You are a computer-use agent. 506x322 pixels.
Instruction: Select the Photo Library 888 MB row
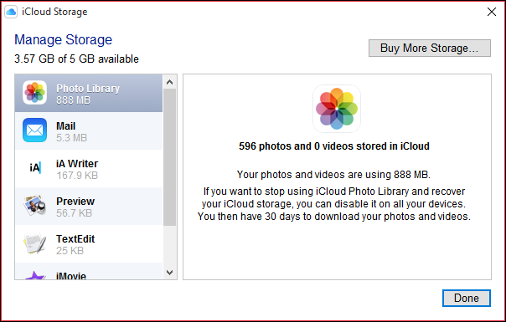click(x=89, y=93)
